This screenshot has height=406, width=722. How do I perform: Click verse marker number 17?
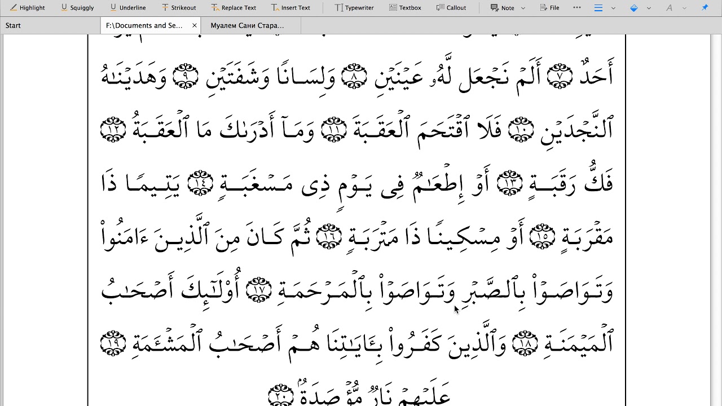click(x=259, y=290)
